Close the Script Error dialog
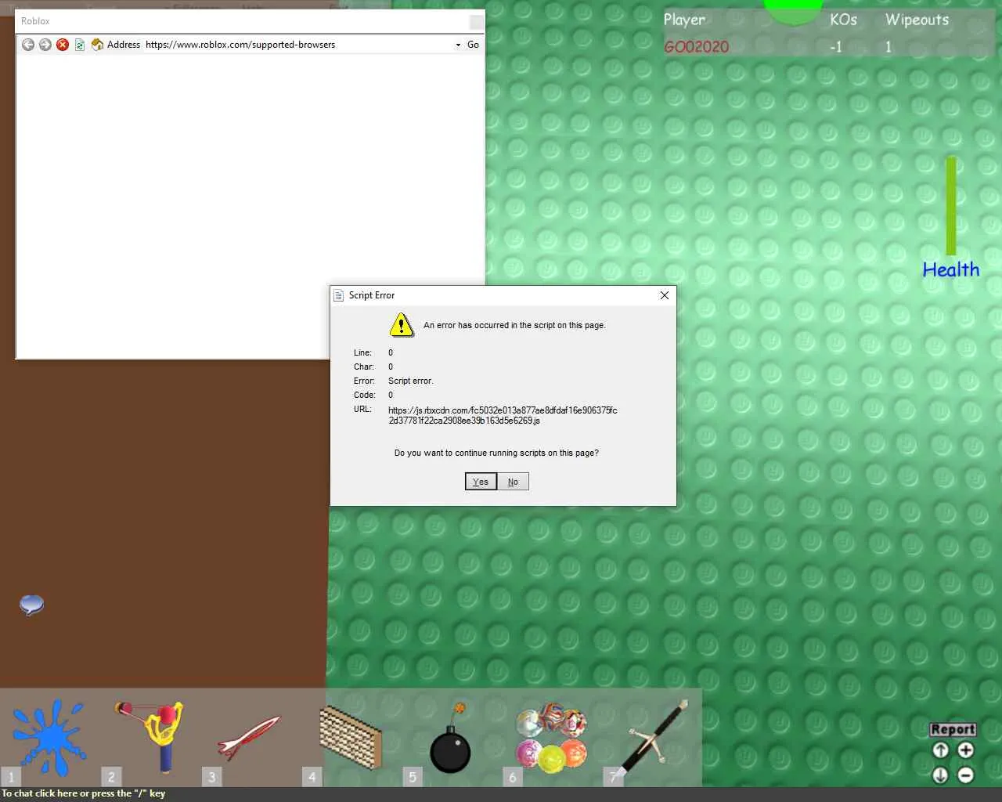Screen dimensions: 1002x802 [665, 295]
